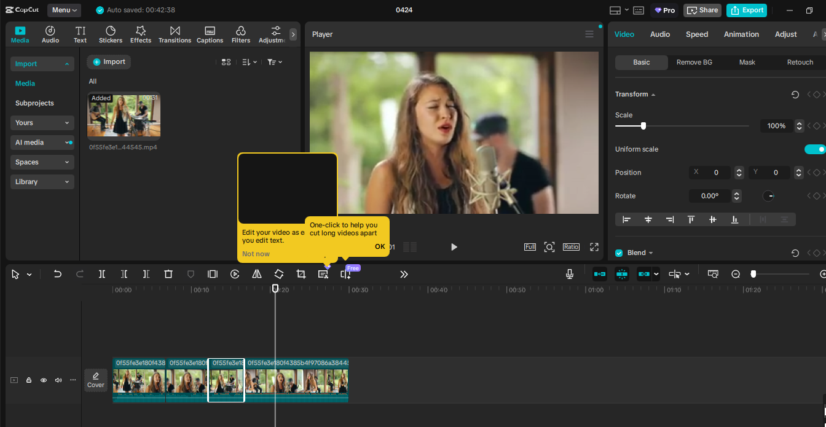Click the Freeze frame icon
Image resolution: width=826 pixels, height=427 pixels.
pos(213,274)
